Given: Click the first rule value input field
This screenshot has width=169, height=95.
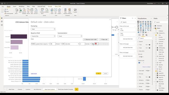Looking at the screenshot, I should [53, 44].
